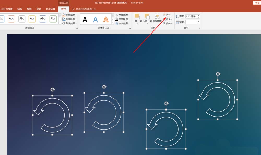Switch to the 视图 tab
This screenshot has height=155, width=261.
29,9
